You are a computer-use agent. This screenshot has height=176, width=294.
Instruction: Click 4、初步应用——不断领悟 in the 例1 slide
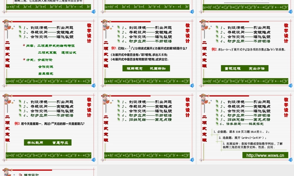pos(147,41)
